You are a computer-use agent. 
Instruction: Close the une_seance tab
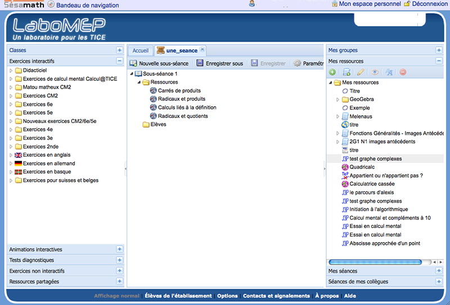(x=202, y=49)
